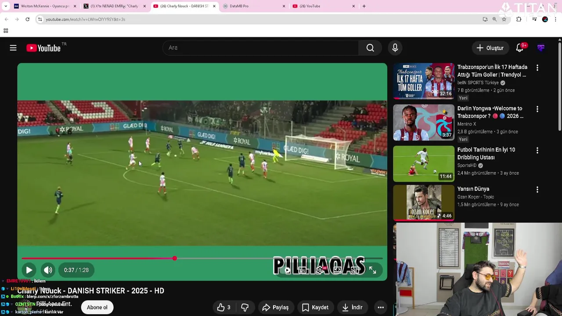Share the video with Paylaş
The width and height of the screenshot is (562, 316).
click(275, 307)
